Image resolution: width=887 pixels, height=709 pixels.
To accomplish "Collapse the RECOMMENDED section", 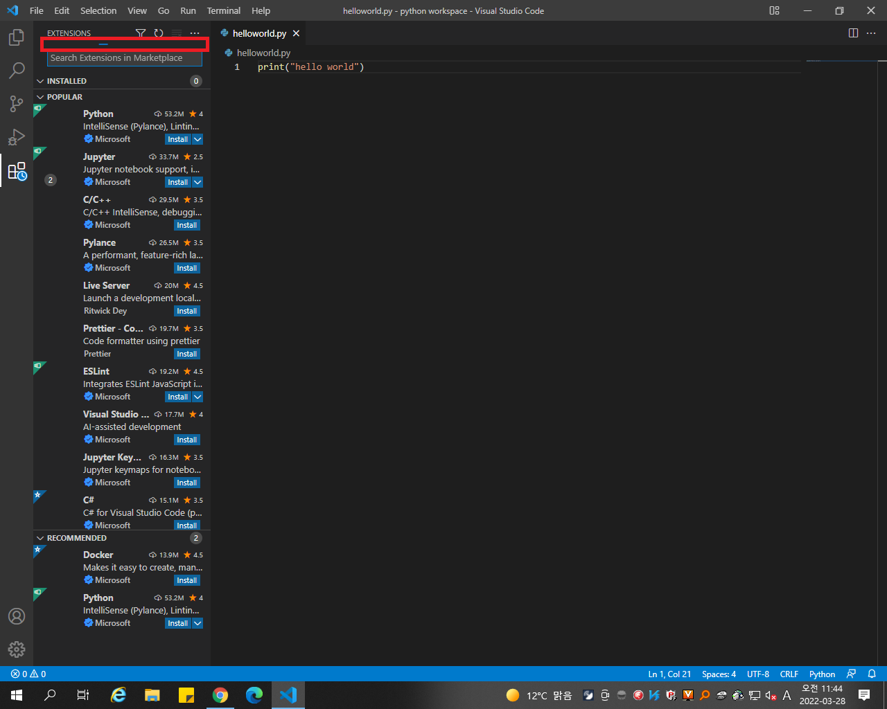I will 40,538.
